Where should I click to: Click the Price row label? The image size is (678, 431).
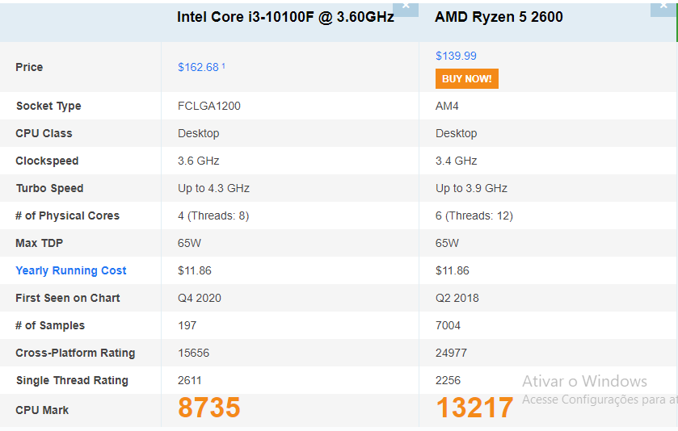point(29,67)
